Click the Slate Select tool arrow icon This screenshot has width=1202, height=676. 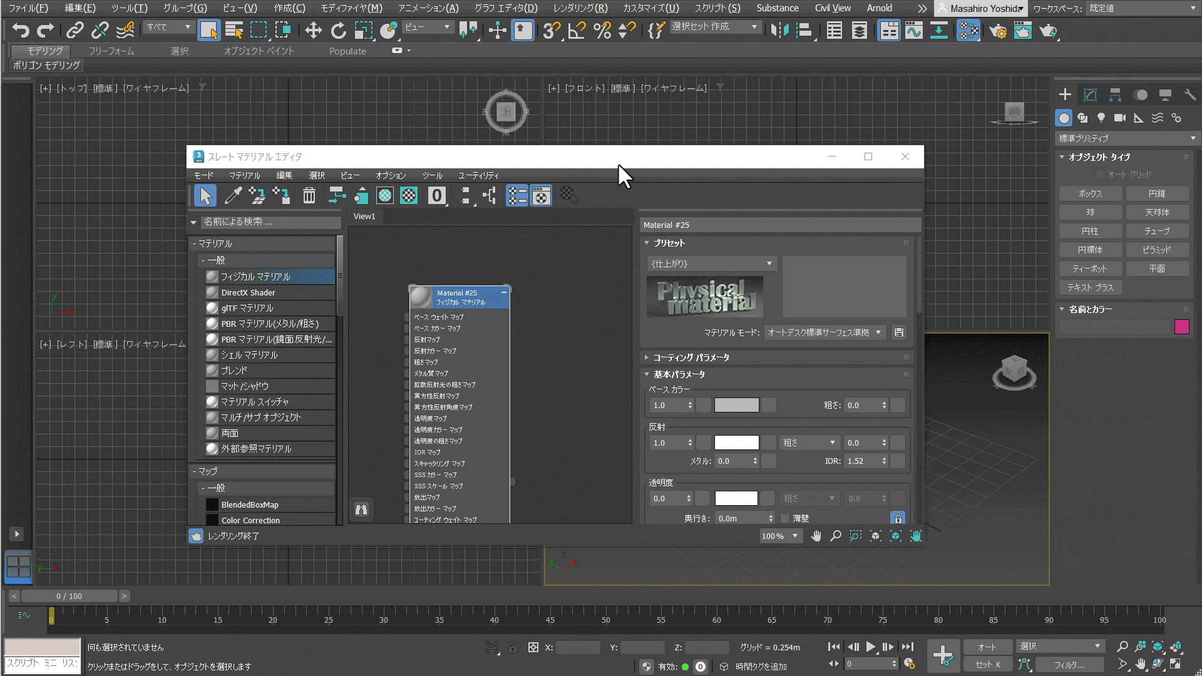pos(205,196)
